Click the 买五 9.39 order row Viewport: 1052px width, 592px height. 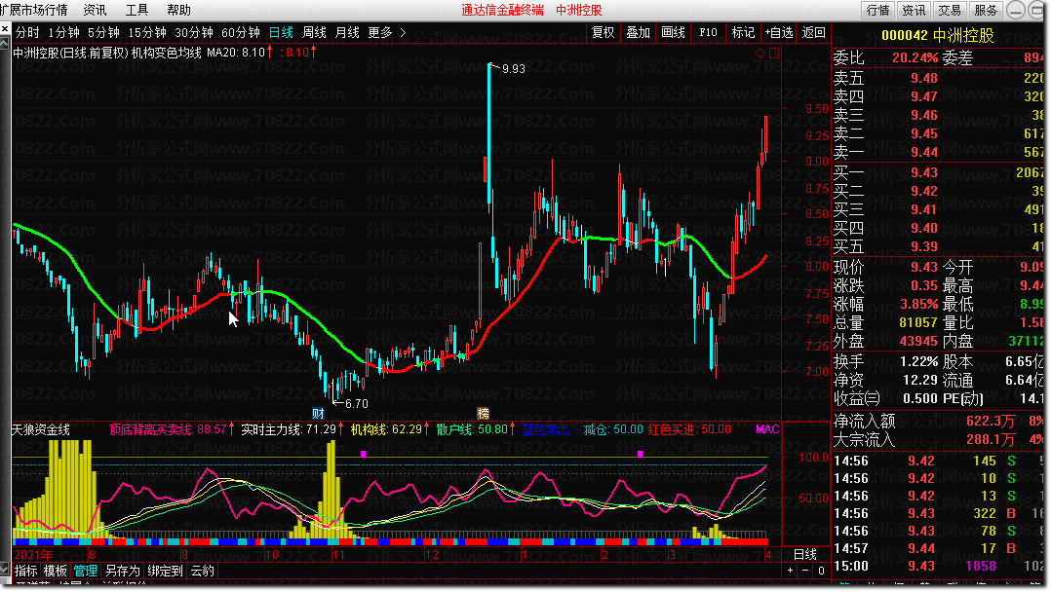tap(939, 247)
